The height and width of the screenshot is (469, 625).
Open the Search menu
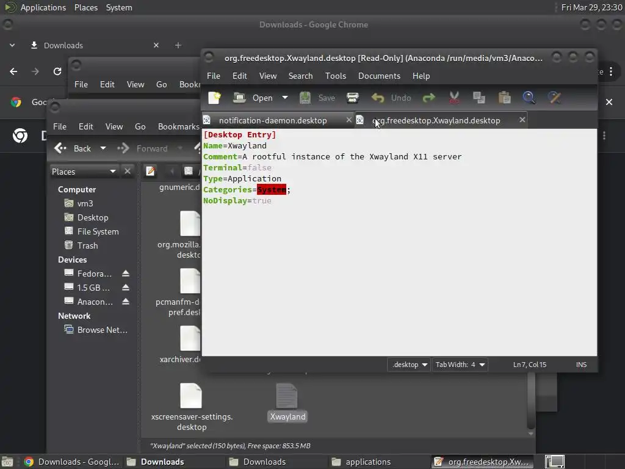pos(300,76)
